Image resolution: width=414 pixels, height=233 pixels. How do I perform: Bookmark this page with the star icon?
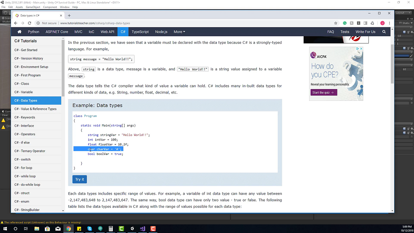tap(336, 23)
